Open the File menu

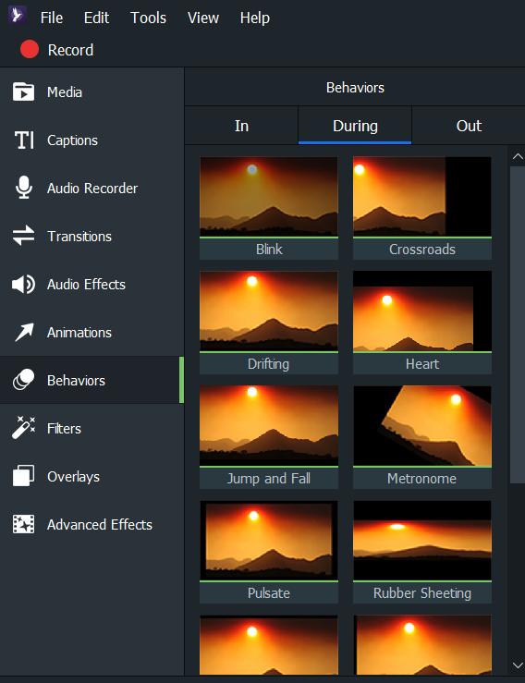(x=52, y=18)
